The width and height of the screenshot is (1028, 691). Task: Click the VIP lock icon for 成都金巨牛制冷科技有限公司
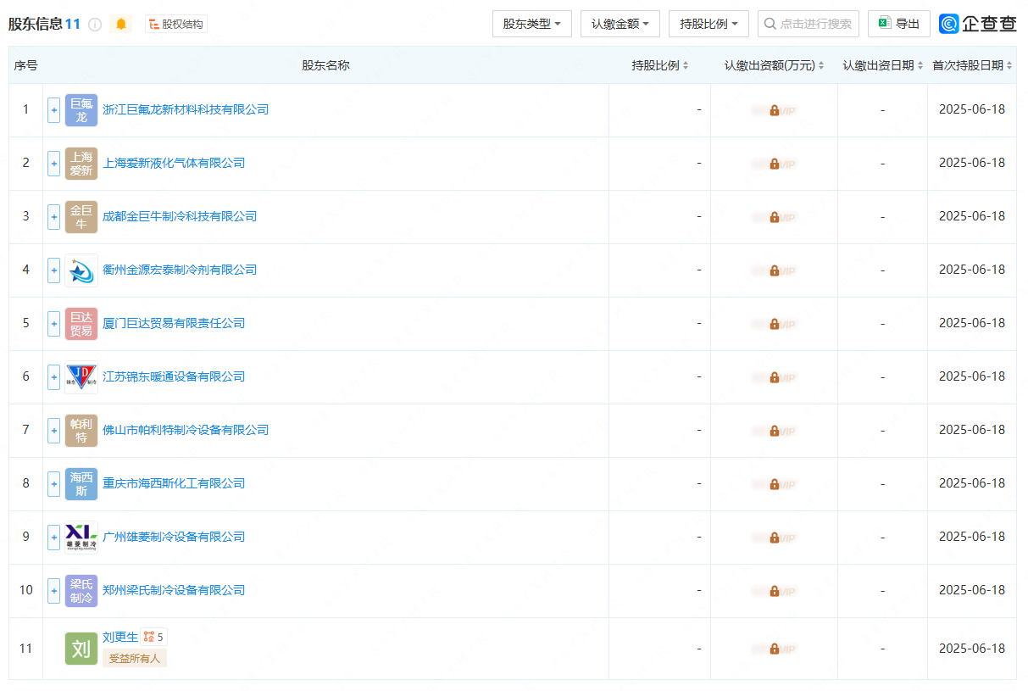[x=775, y=217]
